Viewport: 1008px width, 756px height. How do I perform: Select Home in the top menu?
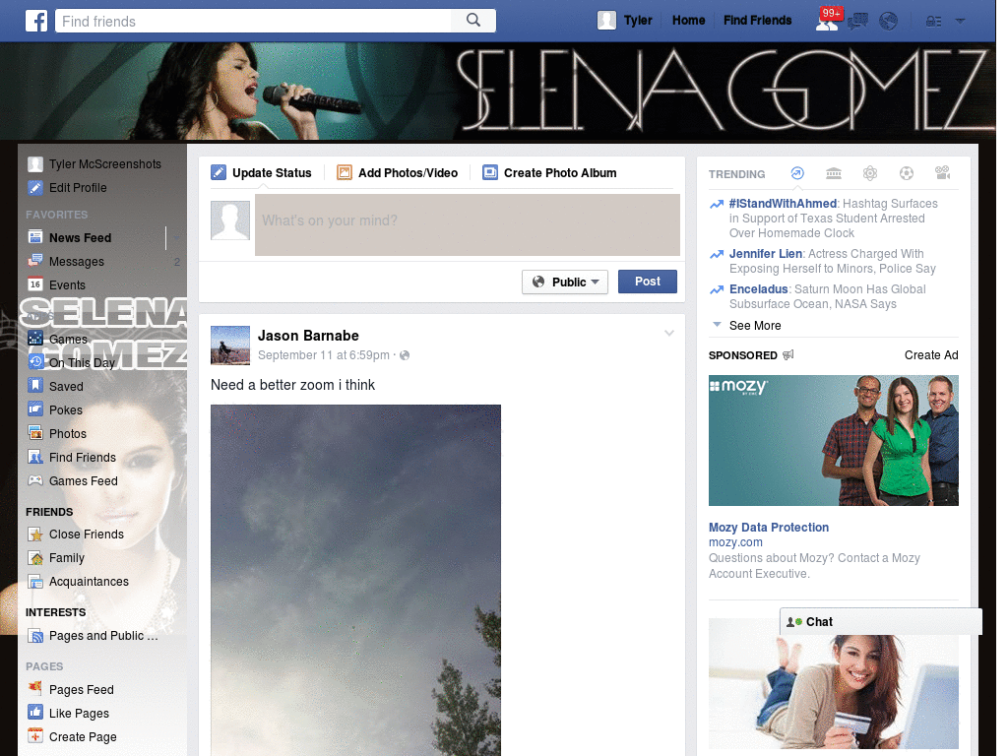688,20
